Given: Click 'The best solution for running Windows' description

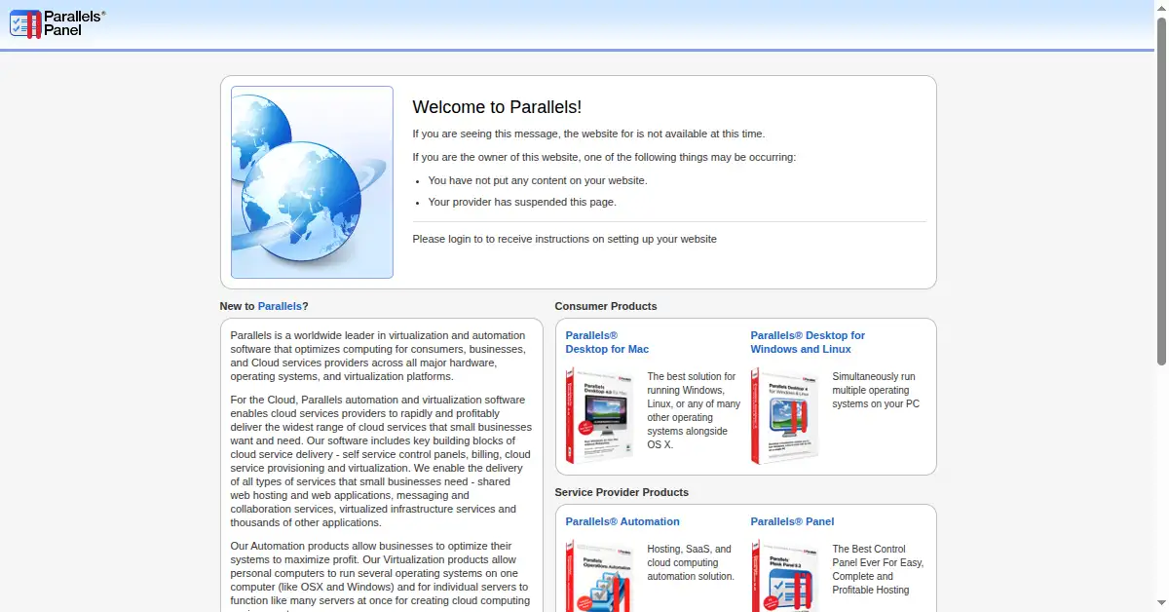Looking at the screenshot, I should pos(694,410).
